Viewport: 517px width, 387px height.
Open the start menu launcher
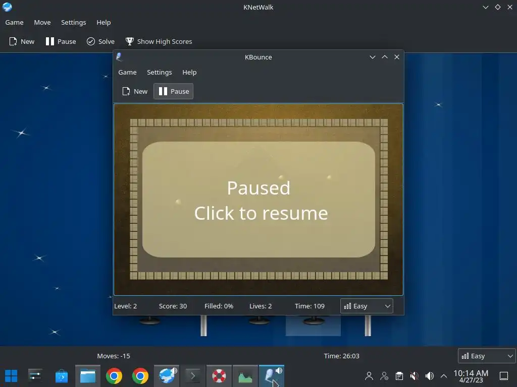pyautogui.click(x=11, y=376)
